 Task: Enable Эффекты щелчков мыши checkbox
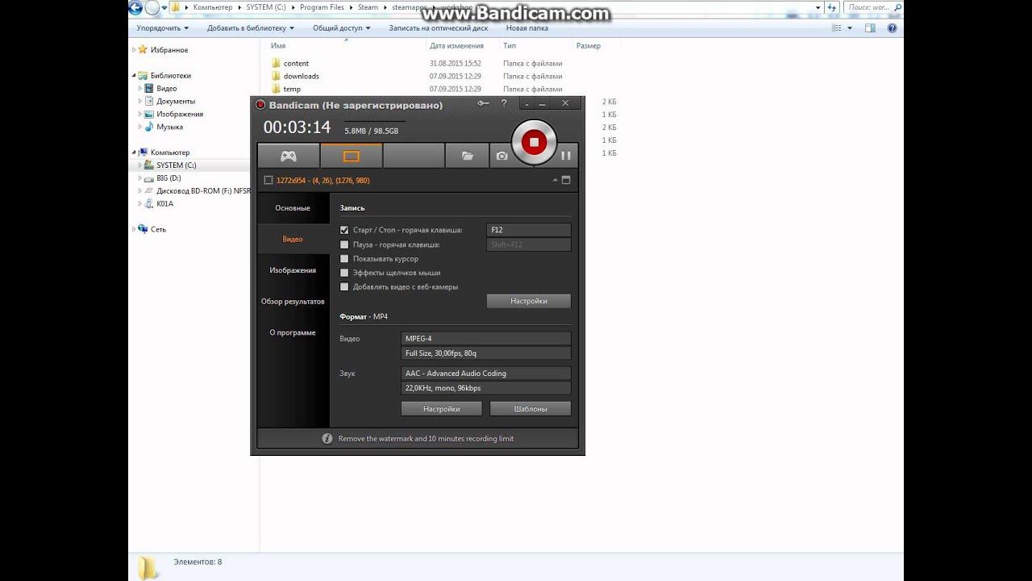(344, 273)
